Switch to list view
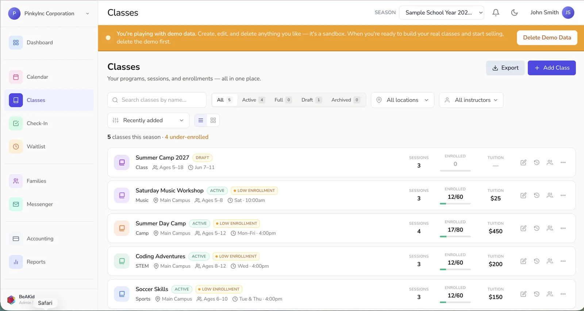 pos(201,121)
